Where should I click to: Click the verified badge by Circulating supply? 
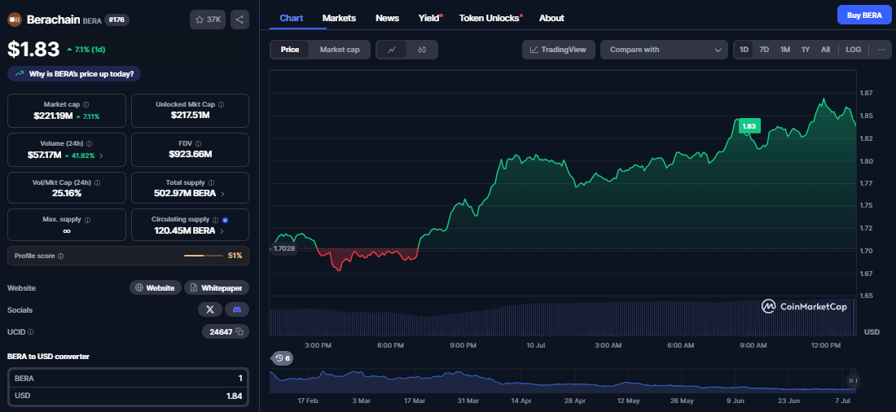pyautogui.click(x=225, y=219)
